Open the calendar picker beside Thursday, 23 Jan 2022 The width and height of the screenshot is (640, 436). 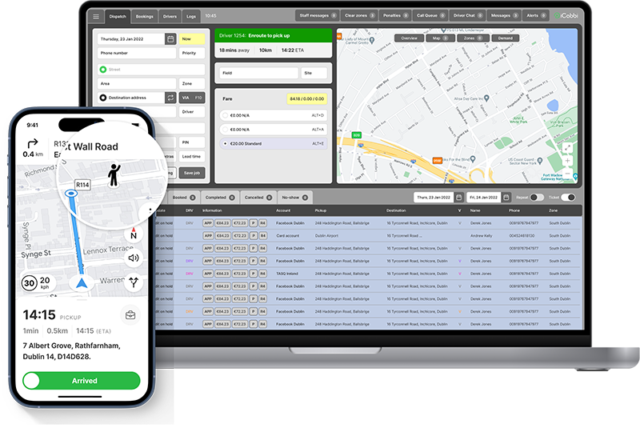point(170,38)
